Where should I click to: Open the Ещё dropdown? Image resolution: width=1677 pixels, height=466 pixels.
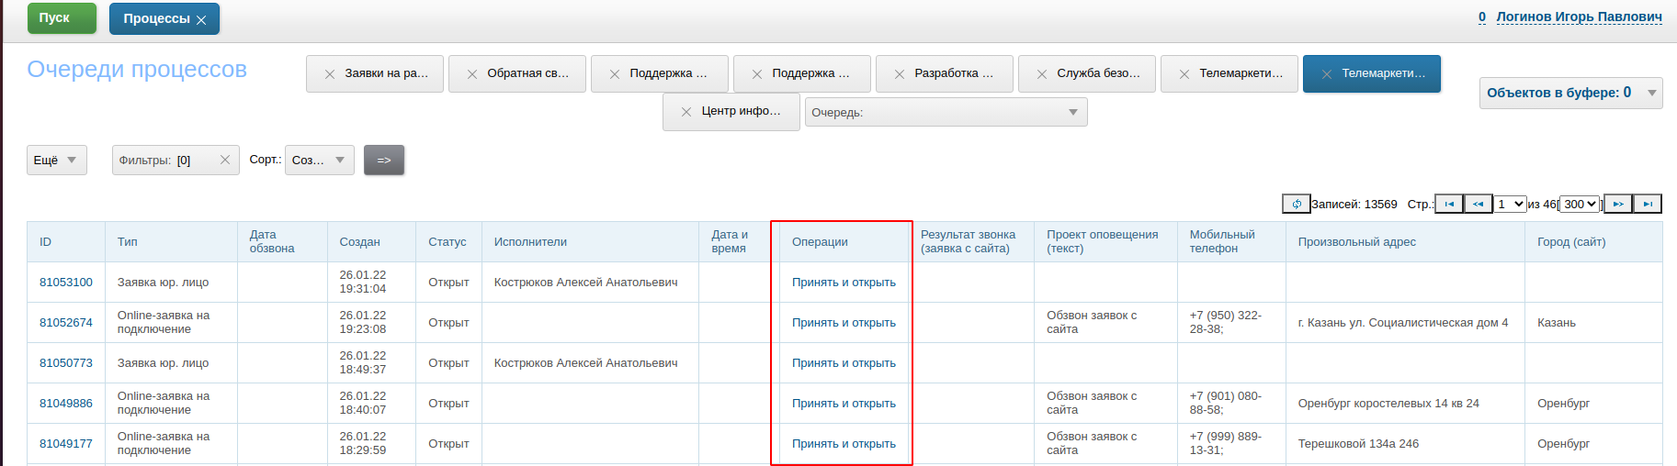pyautogui.click(x=57, y=160)
